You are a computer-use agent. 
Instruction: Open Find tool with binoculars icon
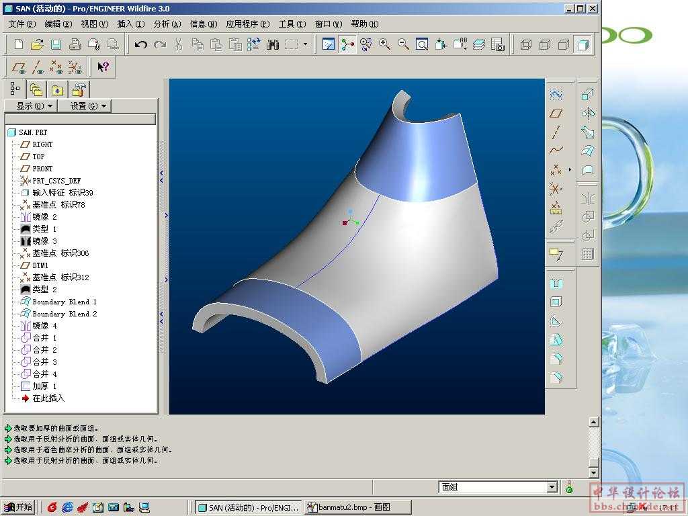273,44
